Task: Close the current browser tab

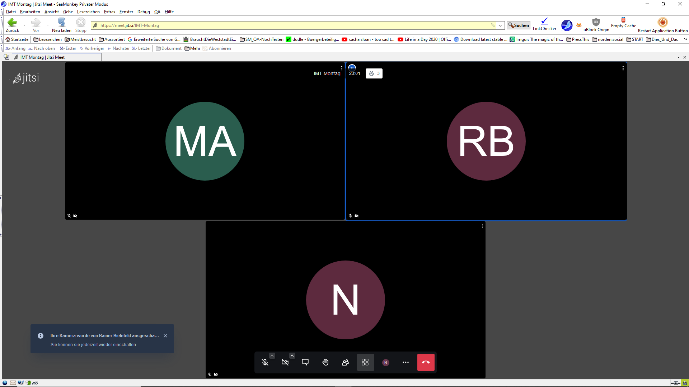Action: click(x=685, y=57)
